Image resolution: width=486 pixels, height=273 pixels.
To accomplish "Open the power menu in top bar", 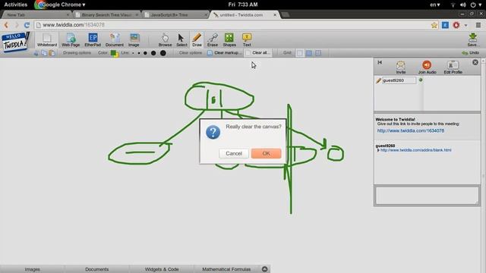I will coord(475,5).
